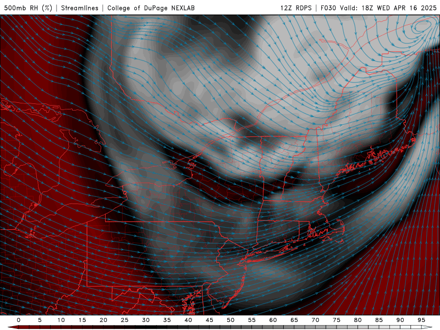Screen dimensions: 440x330
Task: Select the "50" colorbar label
Action: [230, 320]
